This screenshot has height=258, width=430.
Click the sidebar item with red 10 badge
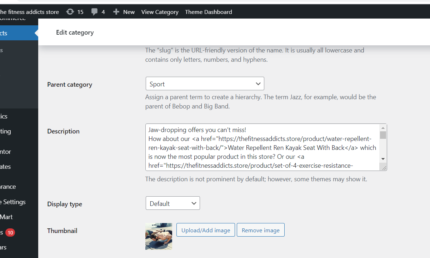point(7,232)
